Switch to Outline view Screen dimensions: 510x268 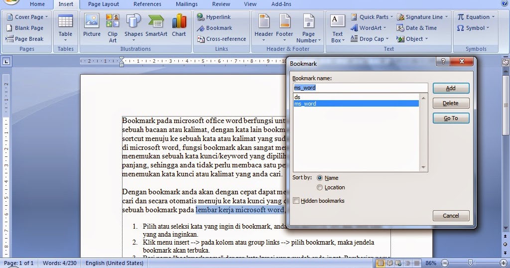pyautogui.click(x=407, y=263)
